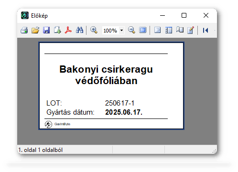Save the preview with floppy icon
The height and width of the screenshot is (172, 238).
(x=46, y=30)
